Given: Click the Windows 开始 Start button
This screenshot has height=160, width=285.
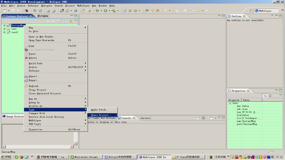Looking at the screenshot, I should pos(6,157).
